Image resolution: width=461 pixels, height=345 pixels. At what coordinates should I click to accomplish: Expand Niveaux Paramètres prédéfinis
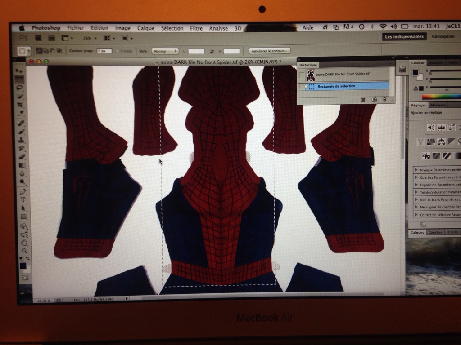[x=416, y=169]
